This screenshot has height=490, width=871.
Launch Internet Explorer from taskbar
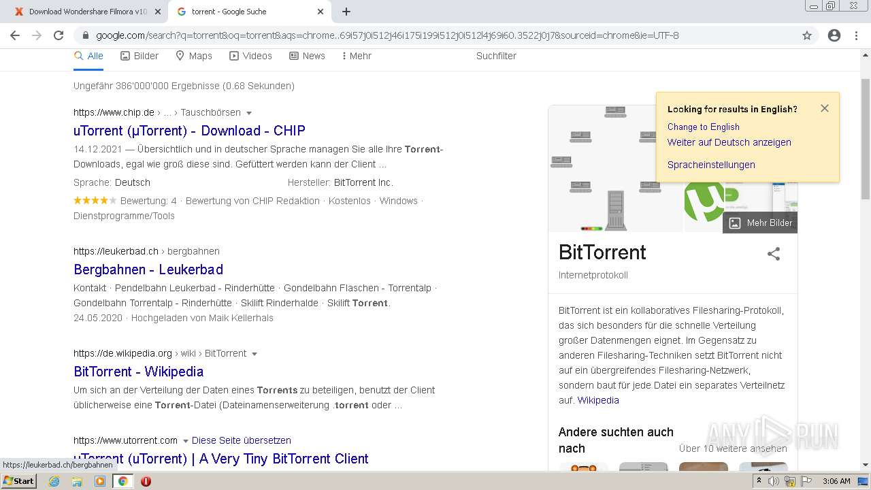[54, 481]
